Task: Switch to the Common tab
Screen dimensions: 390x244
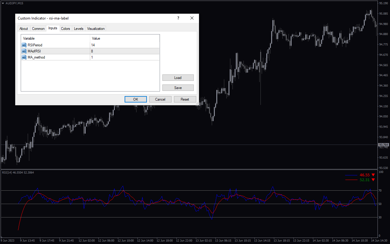Action: coord(38,29)
